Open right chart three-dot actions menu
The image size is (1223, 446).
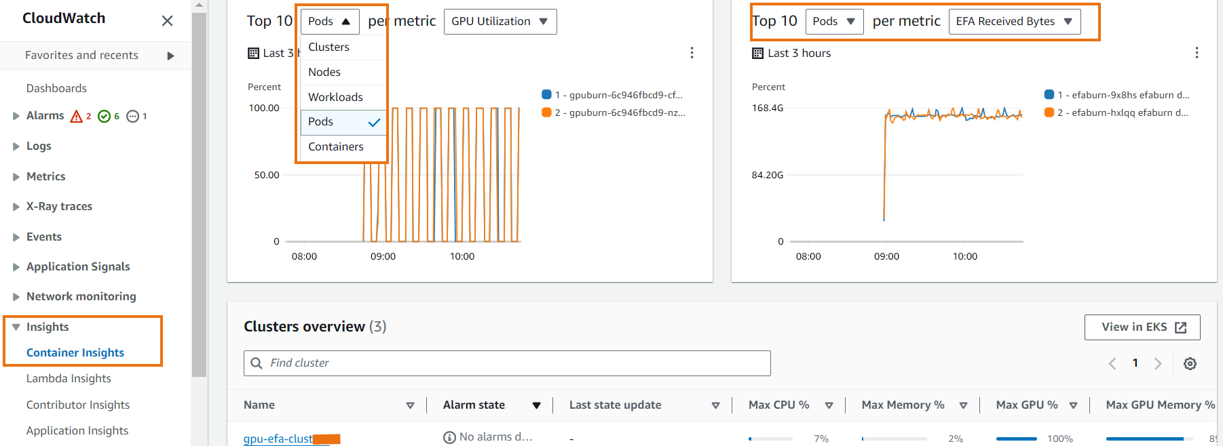point(1197,53)
